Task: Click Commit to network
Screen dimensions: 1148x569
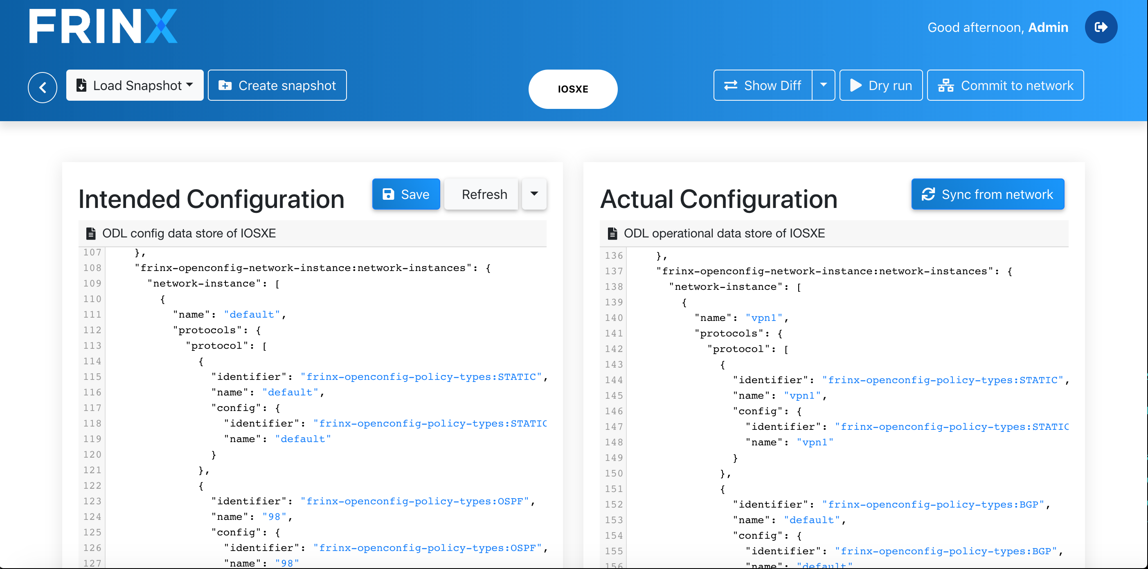Action: 1005,85
